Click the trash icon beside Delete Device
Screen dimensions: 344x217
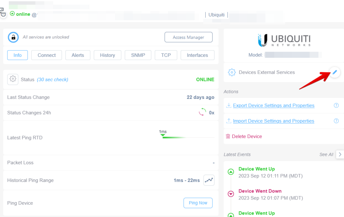tap(229, 136)
